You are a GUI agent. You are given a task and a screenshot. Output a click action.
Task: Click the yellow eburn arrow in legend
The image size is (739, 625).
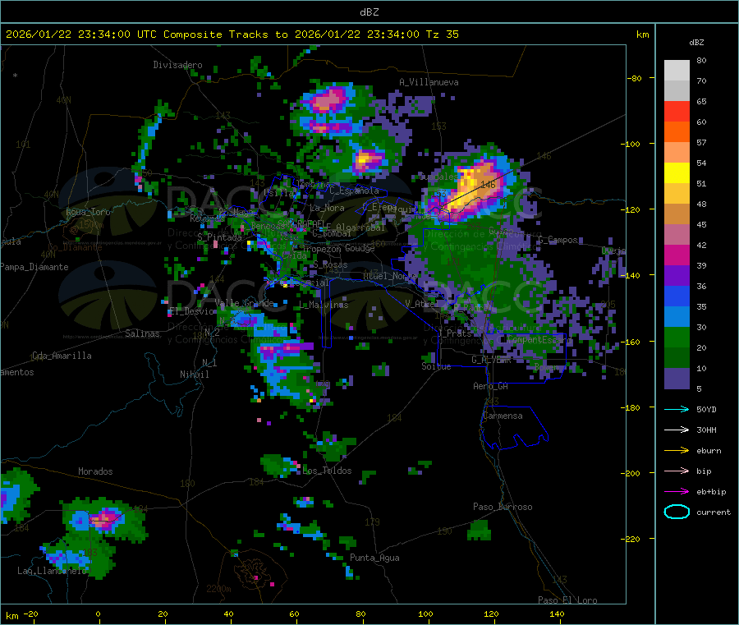677,450
